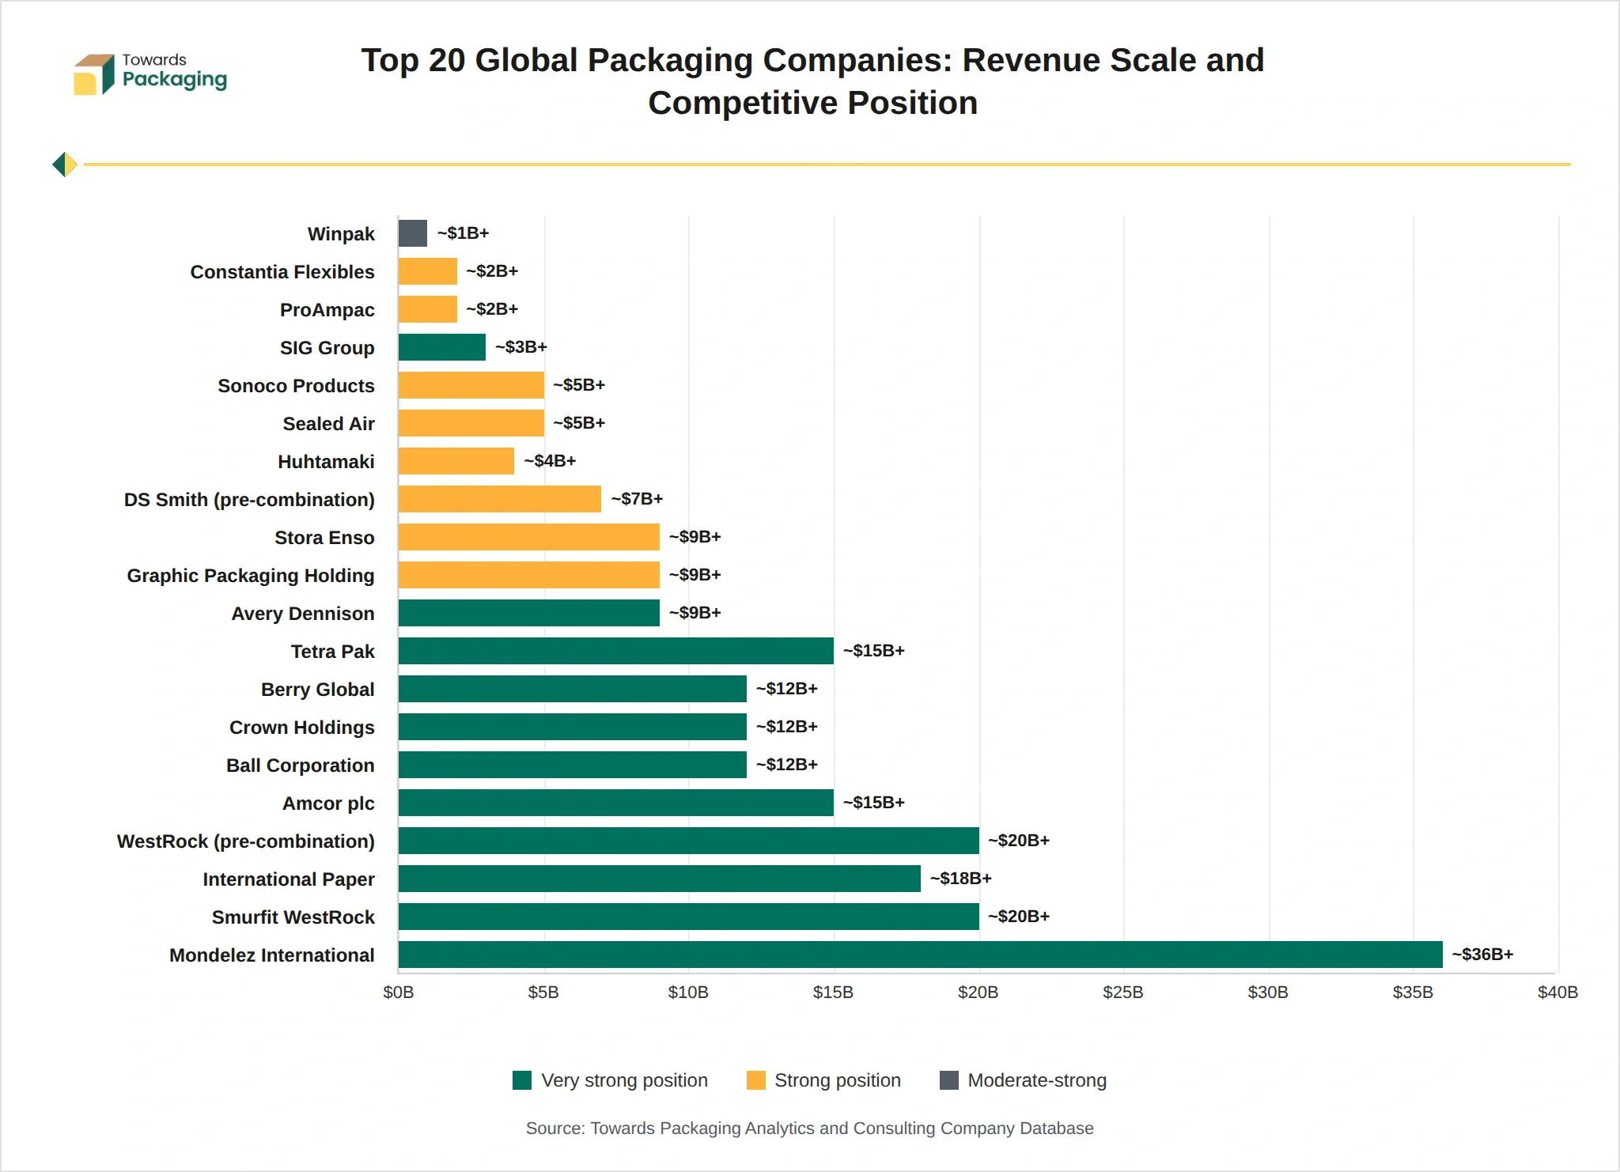
Task: Click the WestRock (pre-combination) label
Action: [x=246, y=841]
